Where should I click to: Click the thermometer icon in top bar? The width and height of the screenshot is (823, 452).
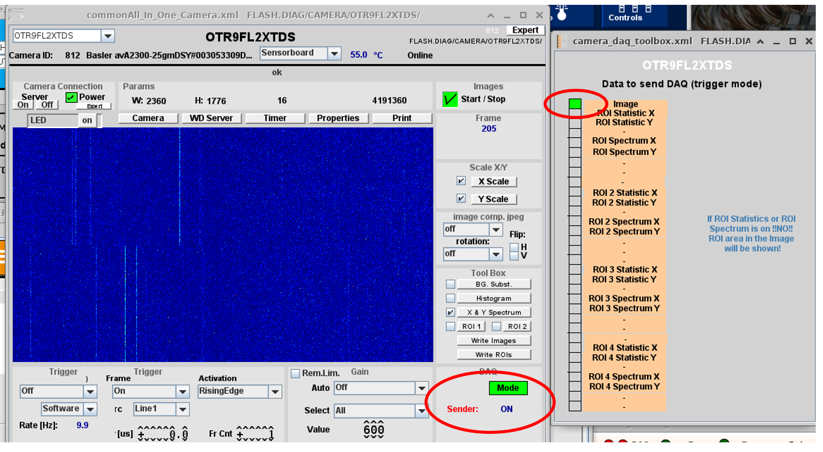point(562,12)
